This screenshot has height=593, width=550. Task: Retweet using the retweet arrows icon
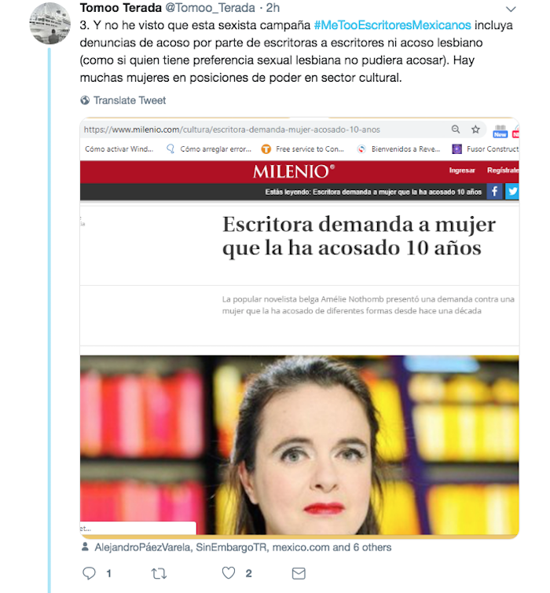(x=159, y=573)
